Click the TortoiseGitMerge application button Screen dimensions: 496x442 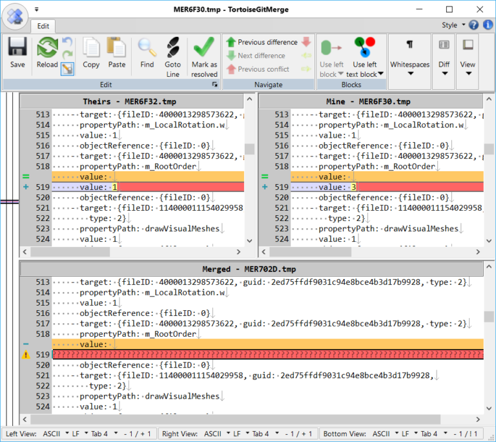click(x=14, y=16)
